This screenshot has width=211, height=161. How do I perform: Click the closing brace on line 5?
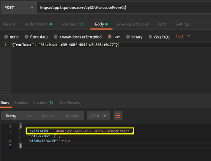click(20, 146)
